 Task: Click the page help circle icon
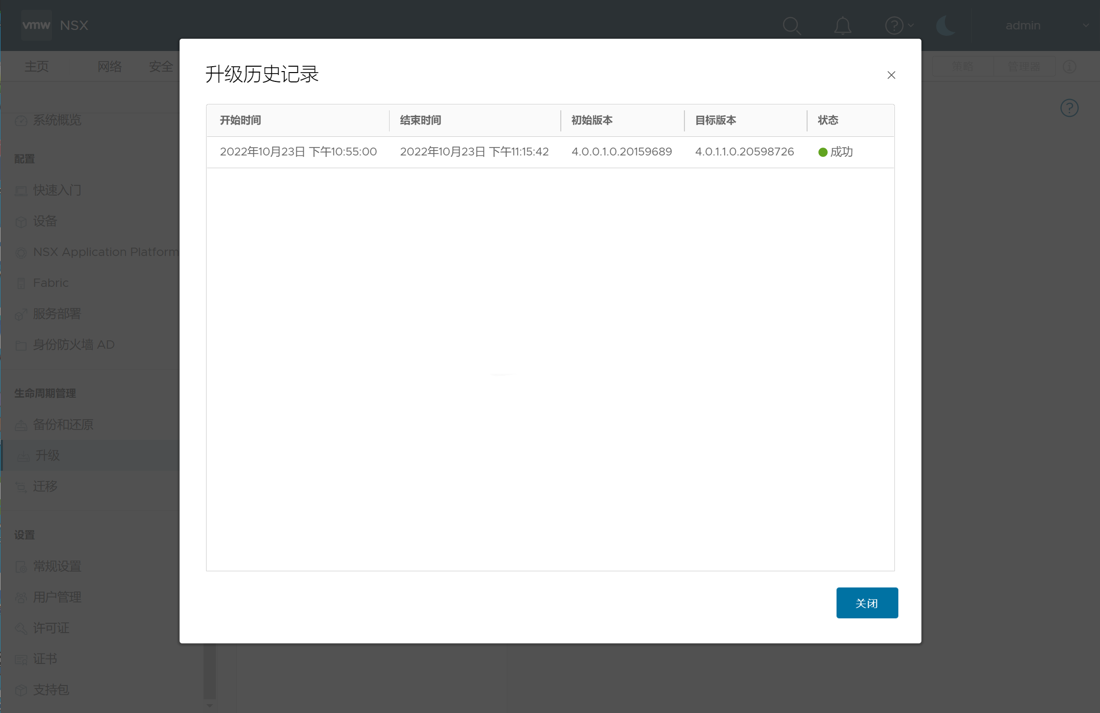pos(1069,108)
